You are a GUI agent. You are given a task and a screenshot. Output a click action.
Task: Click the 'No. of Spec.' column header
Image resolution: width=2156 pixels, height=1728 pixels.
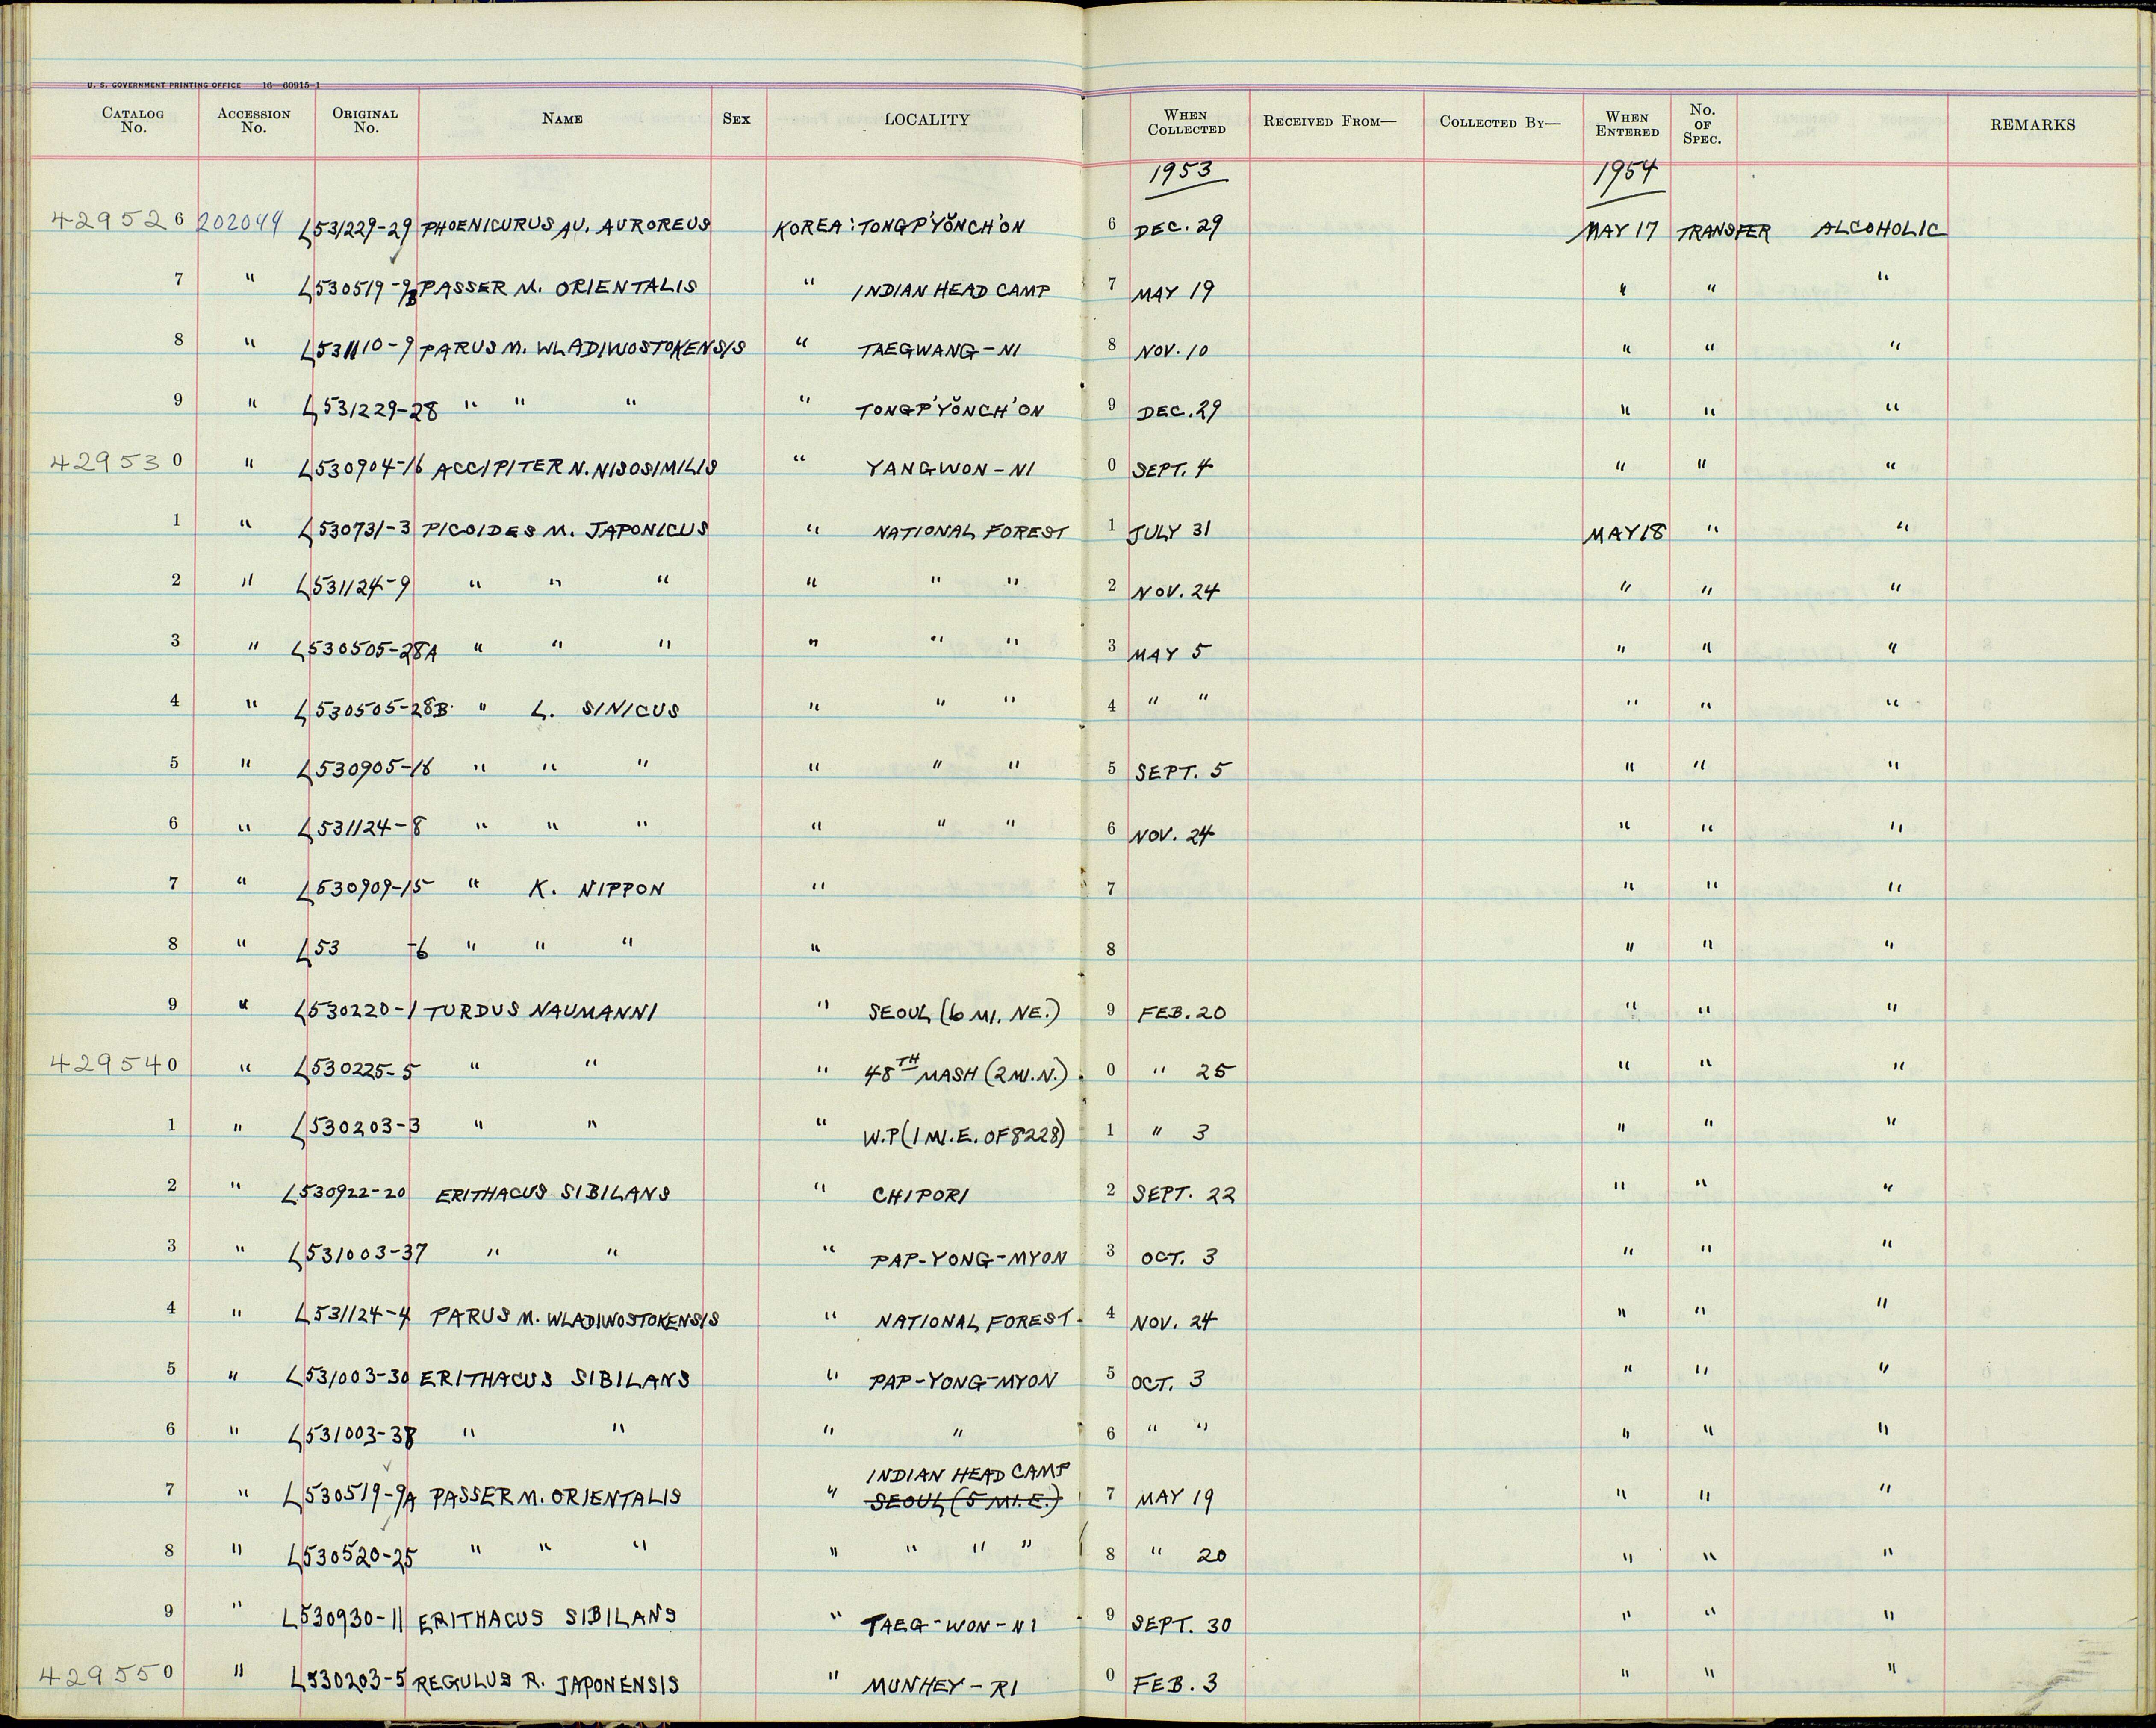coord(1702,124)
